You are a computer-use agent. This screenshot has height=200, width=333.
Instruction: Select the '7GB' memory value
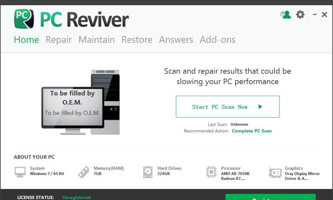tap(98, 174)
